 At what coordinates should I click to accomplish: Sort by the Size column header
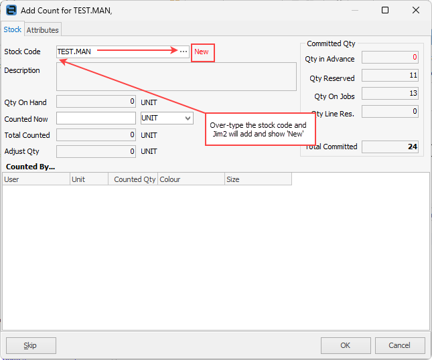(258, 179)
